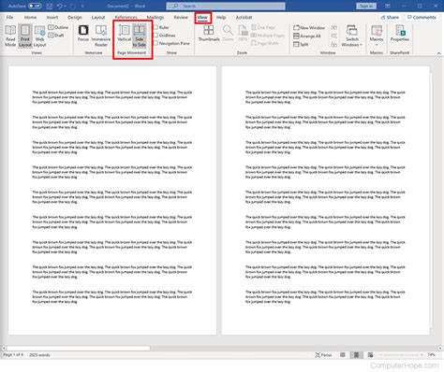Open Immersive Reader

pos(101,36)
